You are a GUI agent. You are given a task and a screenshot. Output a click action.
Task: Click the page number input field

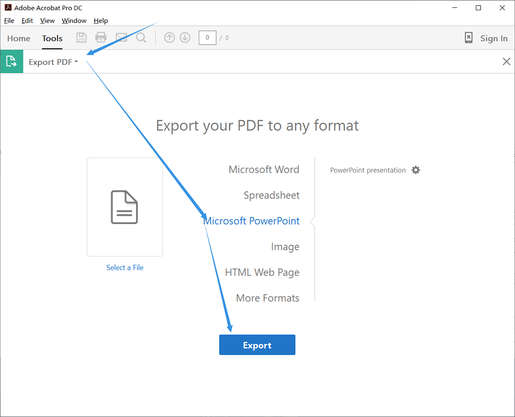click(207, 38)
